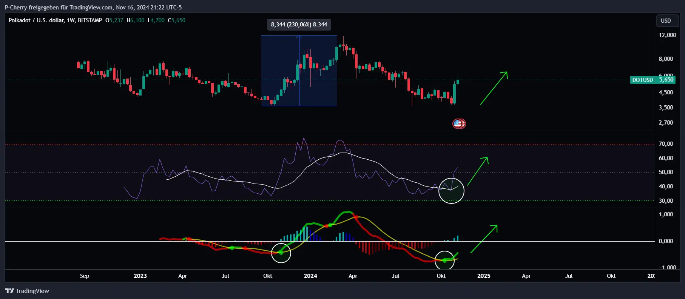Screen dimensions: 685x299
Task: Click the 30,00 RSI axis label
Action: click(x=666, y=201)
